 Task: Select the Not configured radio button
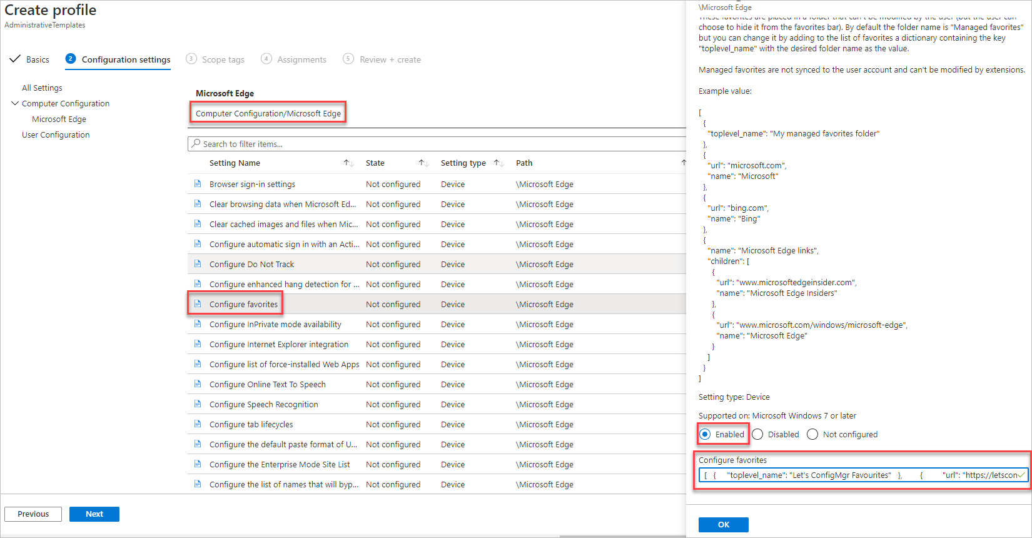click(812, 434)
